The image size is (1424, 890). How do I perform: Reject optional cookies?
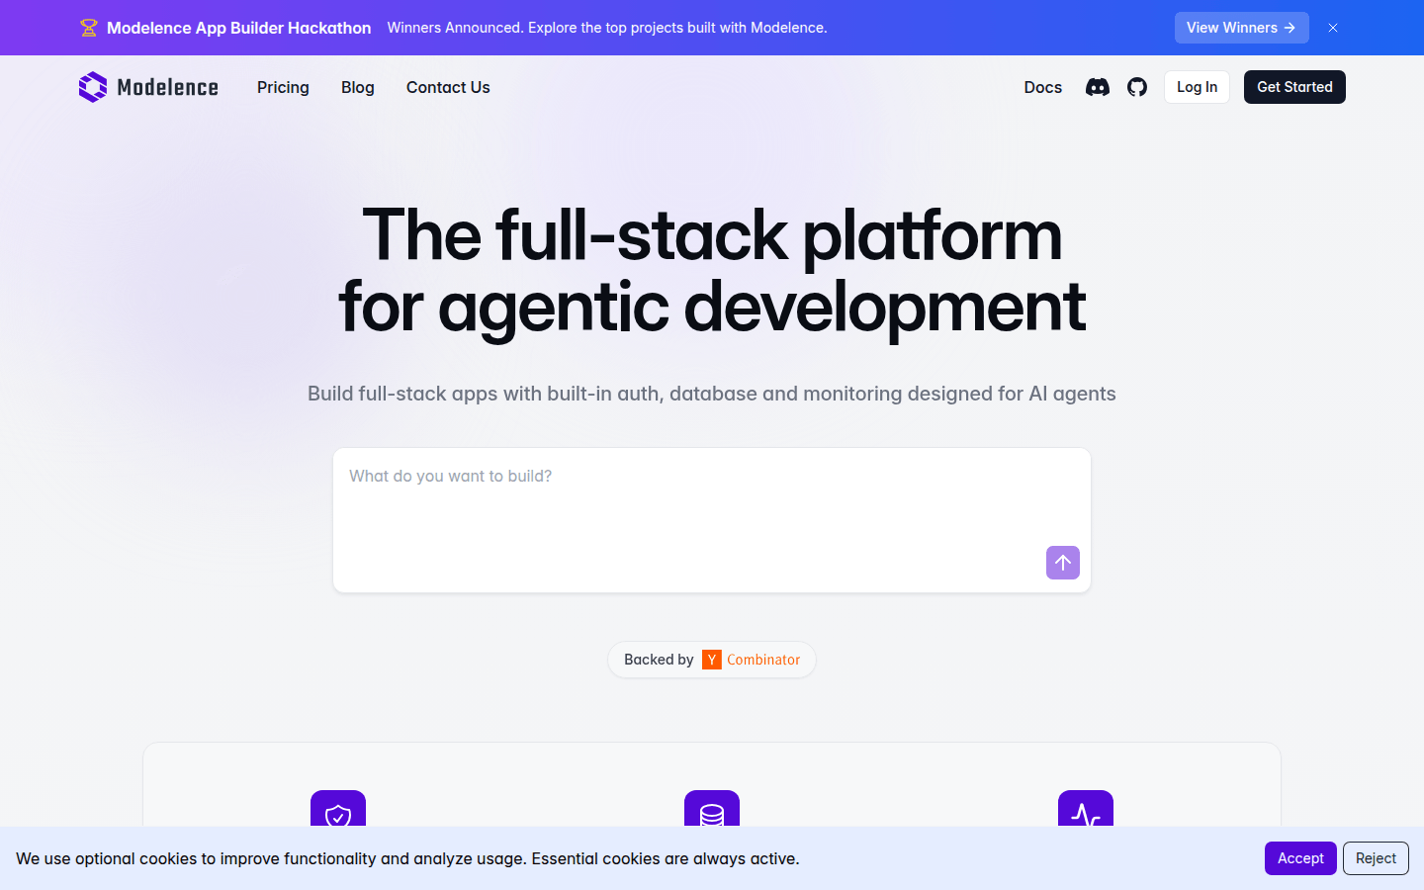(x=1375, y=858)
